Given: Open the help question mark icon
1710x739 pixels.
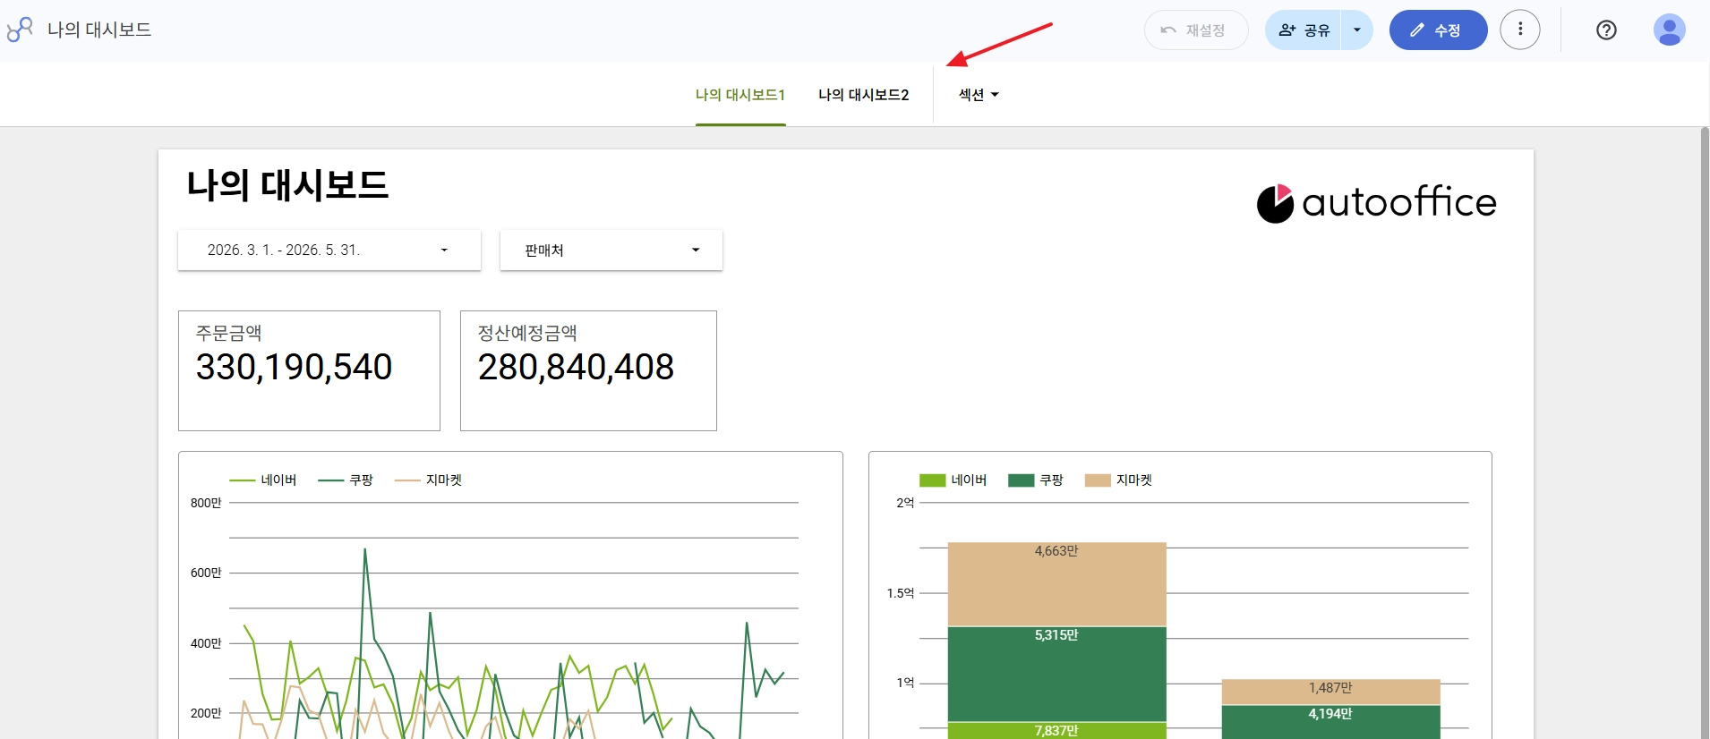Looking at the screenshot, I should (x=1607, y=30).
